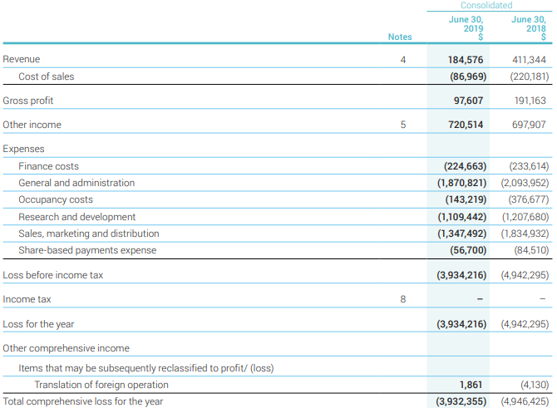Open note 8 reference for Income tax
Screen dimensions: 557x408
tap(402, 299)
